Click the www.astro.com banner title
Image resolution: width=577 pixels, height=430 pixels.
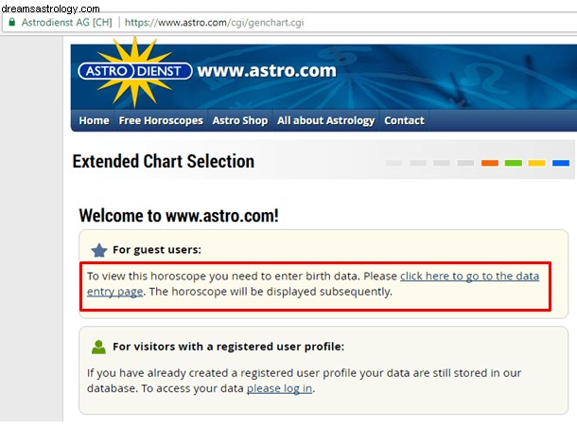267,70
